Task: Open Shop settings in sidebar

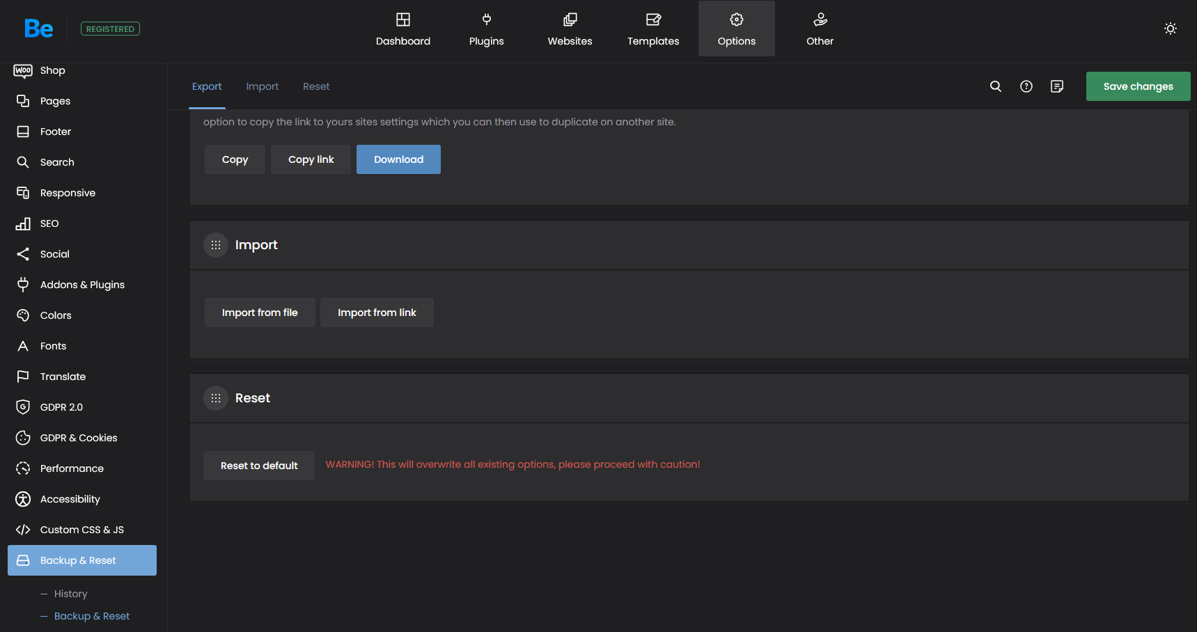Action: 82,70
